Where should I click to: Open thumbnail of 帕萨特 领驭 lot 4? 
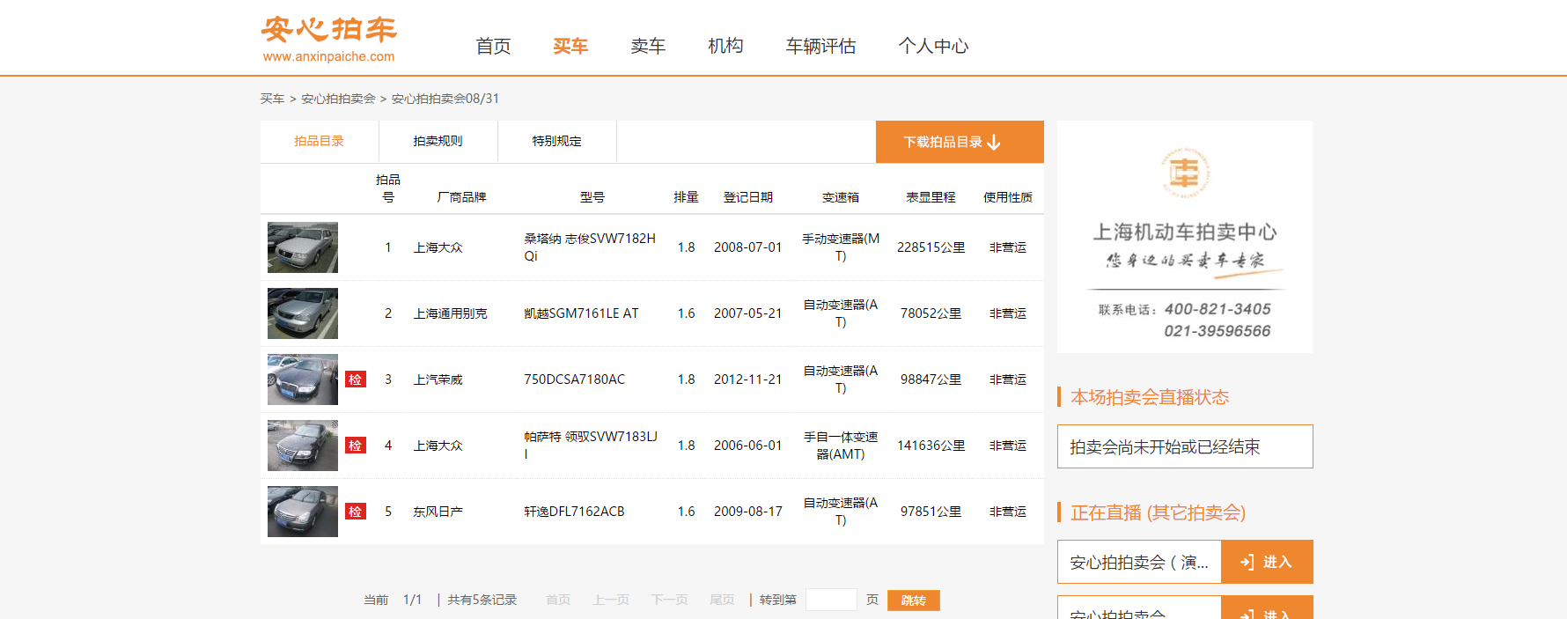(303, 446)
